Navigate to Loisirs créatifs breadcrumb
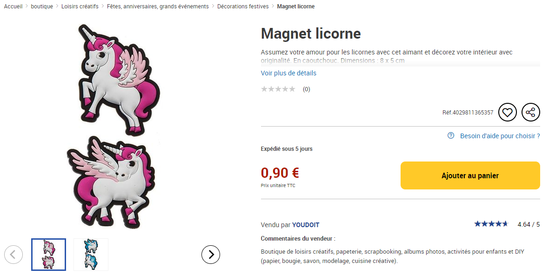549x276 pixels. point(80,7)
